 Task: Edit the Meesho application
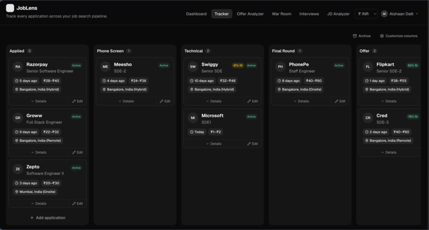[165, 101]
